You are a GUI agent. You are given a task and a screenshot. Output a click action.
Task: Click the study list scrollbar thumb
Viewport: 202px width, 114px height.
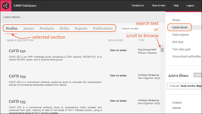pyautogui.click(x=162, y=50)
